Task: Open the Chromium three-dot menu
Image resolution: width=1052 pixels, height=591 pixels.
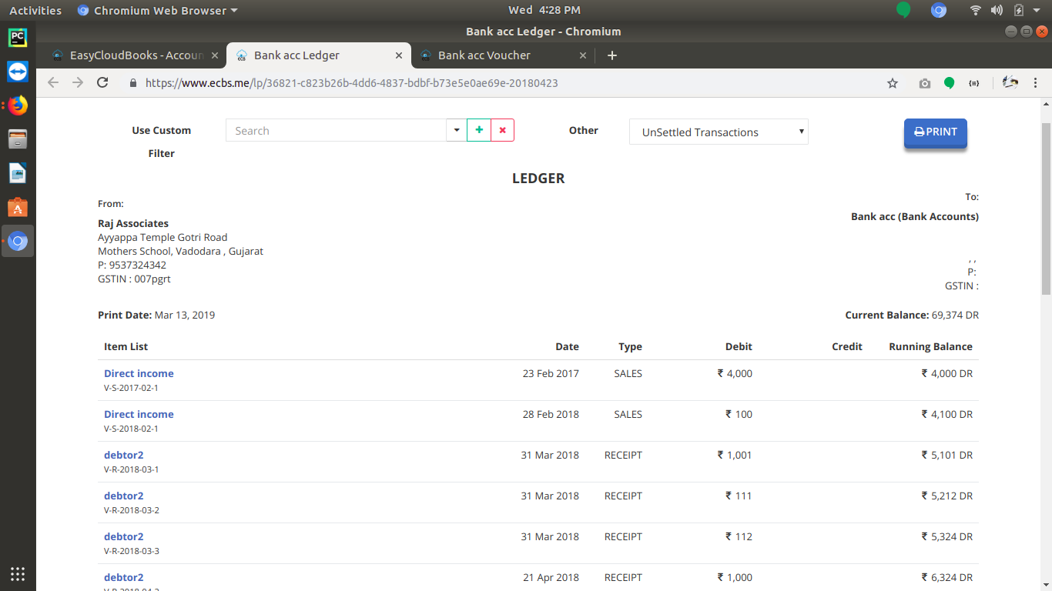Action: [1037, 82]
